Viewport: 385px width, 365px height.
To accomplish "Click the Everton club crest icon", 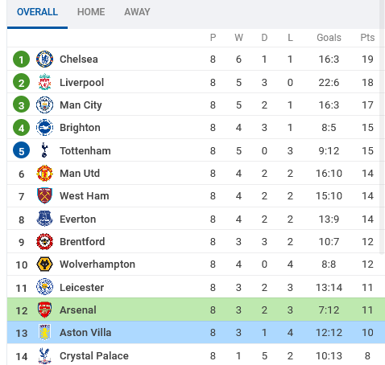I will (44, 219).
